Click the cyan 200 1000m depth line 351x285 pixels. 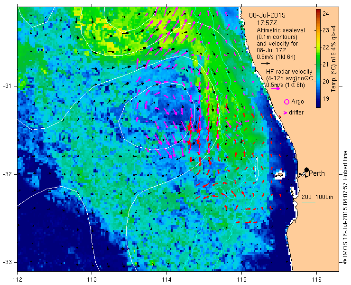pyautogui.click(x=308, y=202)
